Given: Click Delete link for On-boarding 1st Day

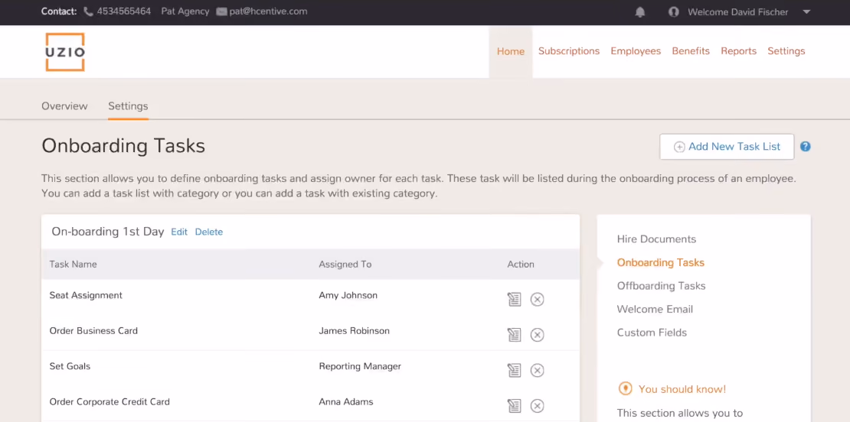Looking at the screenshot, I should [x=209, y=232].
